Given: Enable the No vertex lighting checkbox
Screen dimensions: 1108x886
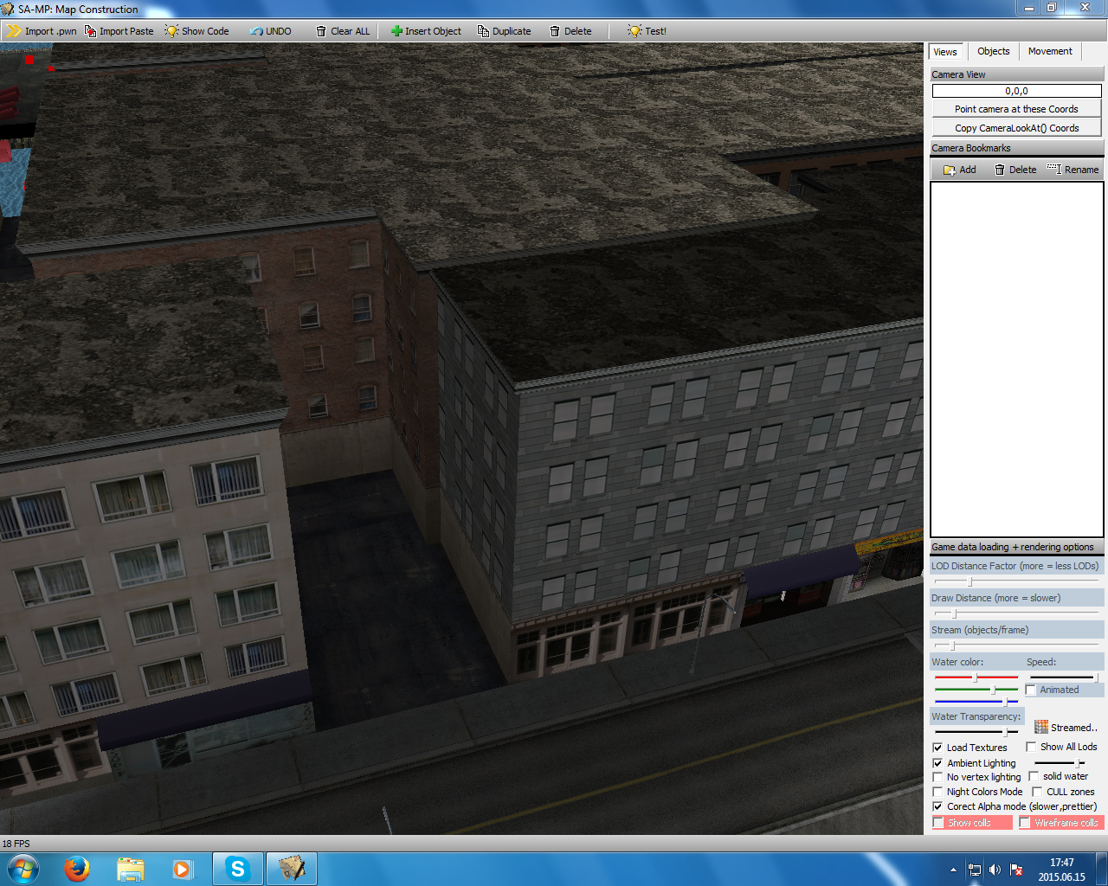Looking at the screenshot, I should [937, 777].
